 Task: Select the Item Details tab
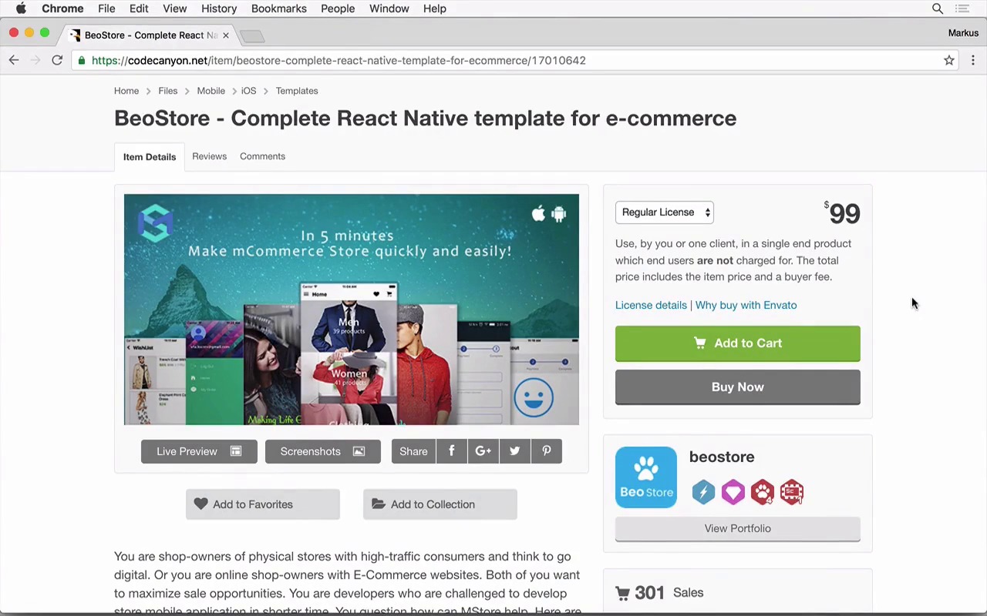click(x=150, y=157)
